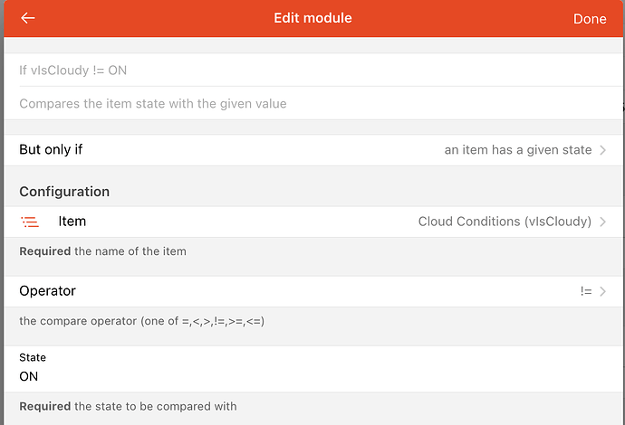Screen dimensions: 625x425
Task: Click the 'Edit module' header title
Action: (x=312, y=18)
